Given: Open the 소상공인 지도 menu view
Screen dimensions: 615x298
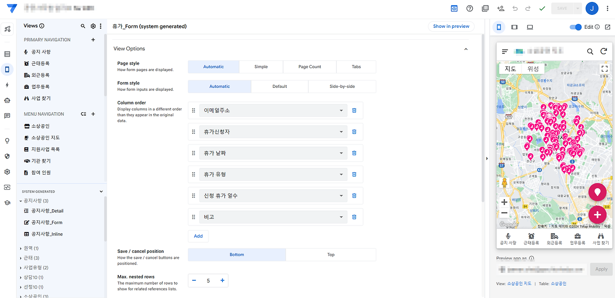Looking at the screenshot, I should coord(46,138).
